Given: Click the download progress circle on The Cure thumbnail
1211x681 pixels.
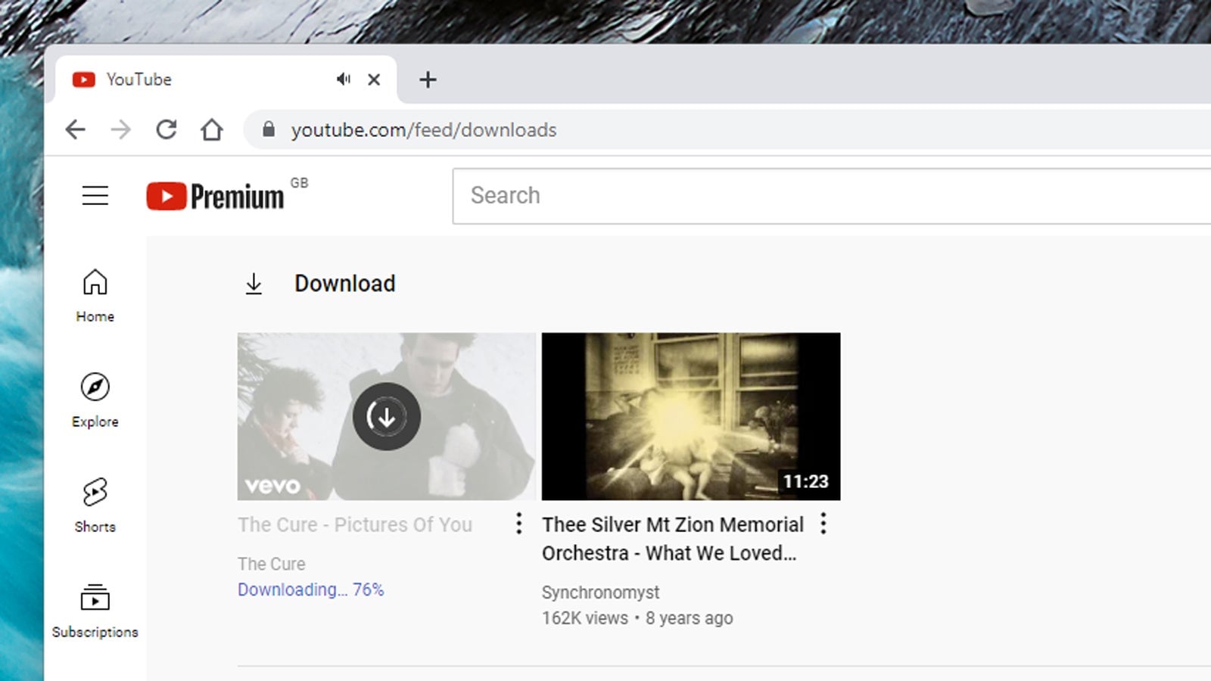Looking at the screenshot, I should [x=386, y=416].
